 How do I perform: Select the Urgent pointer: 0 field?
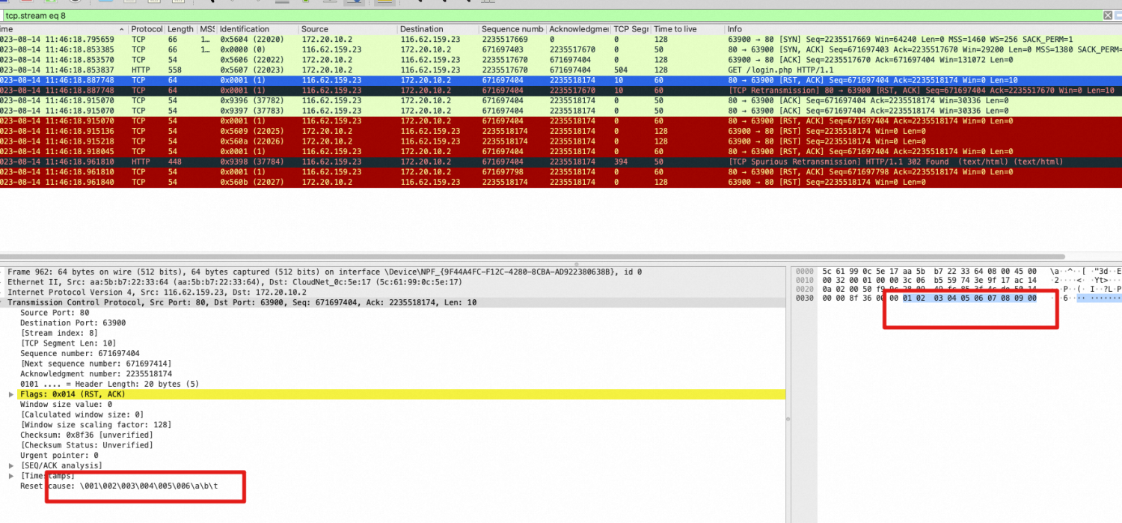[x=59, y=455]
